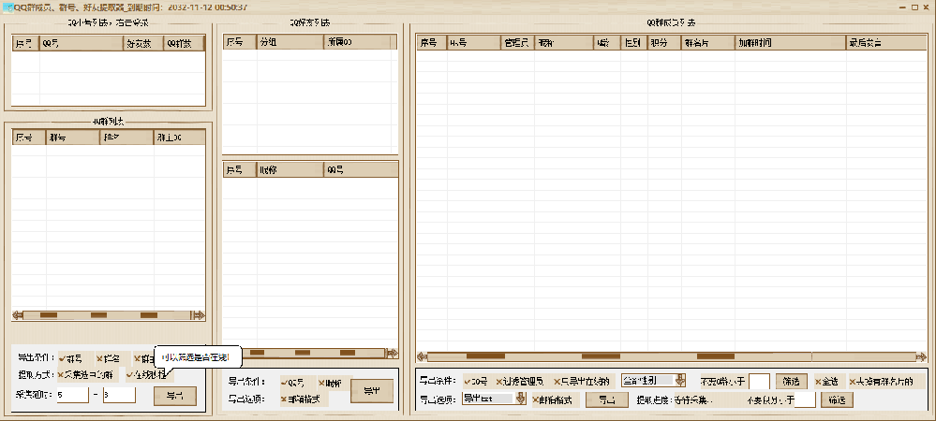Click 好友数 column header in QQ小号列表

pos(143,43)
